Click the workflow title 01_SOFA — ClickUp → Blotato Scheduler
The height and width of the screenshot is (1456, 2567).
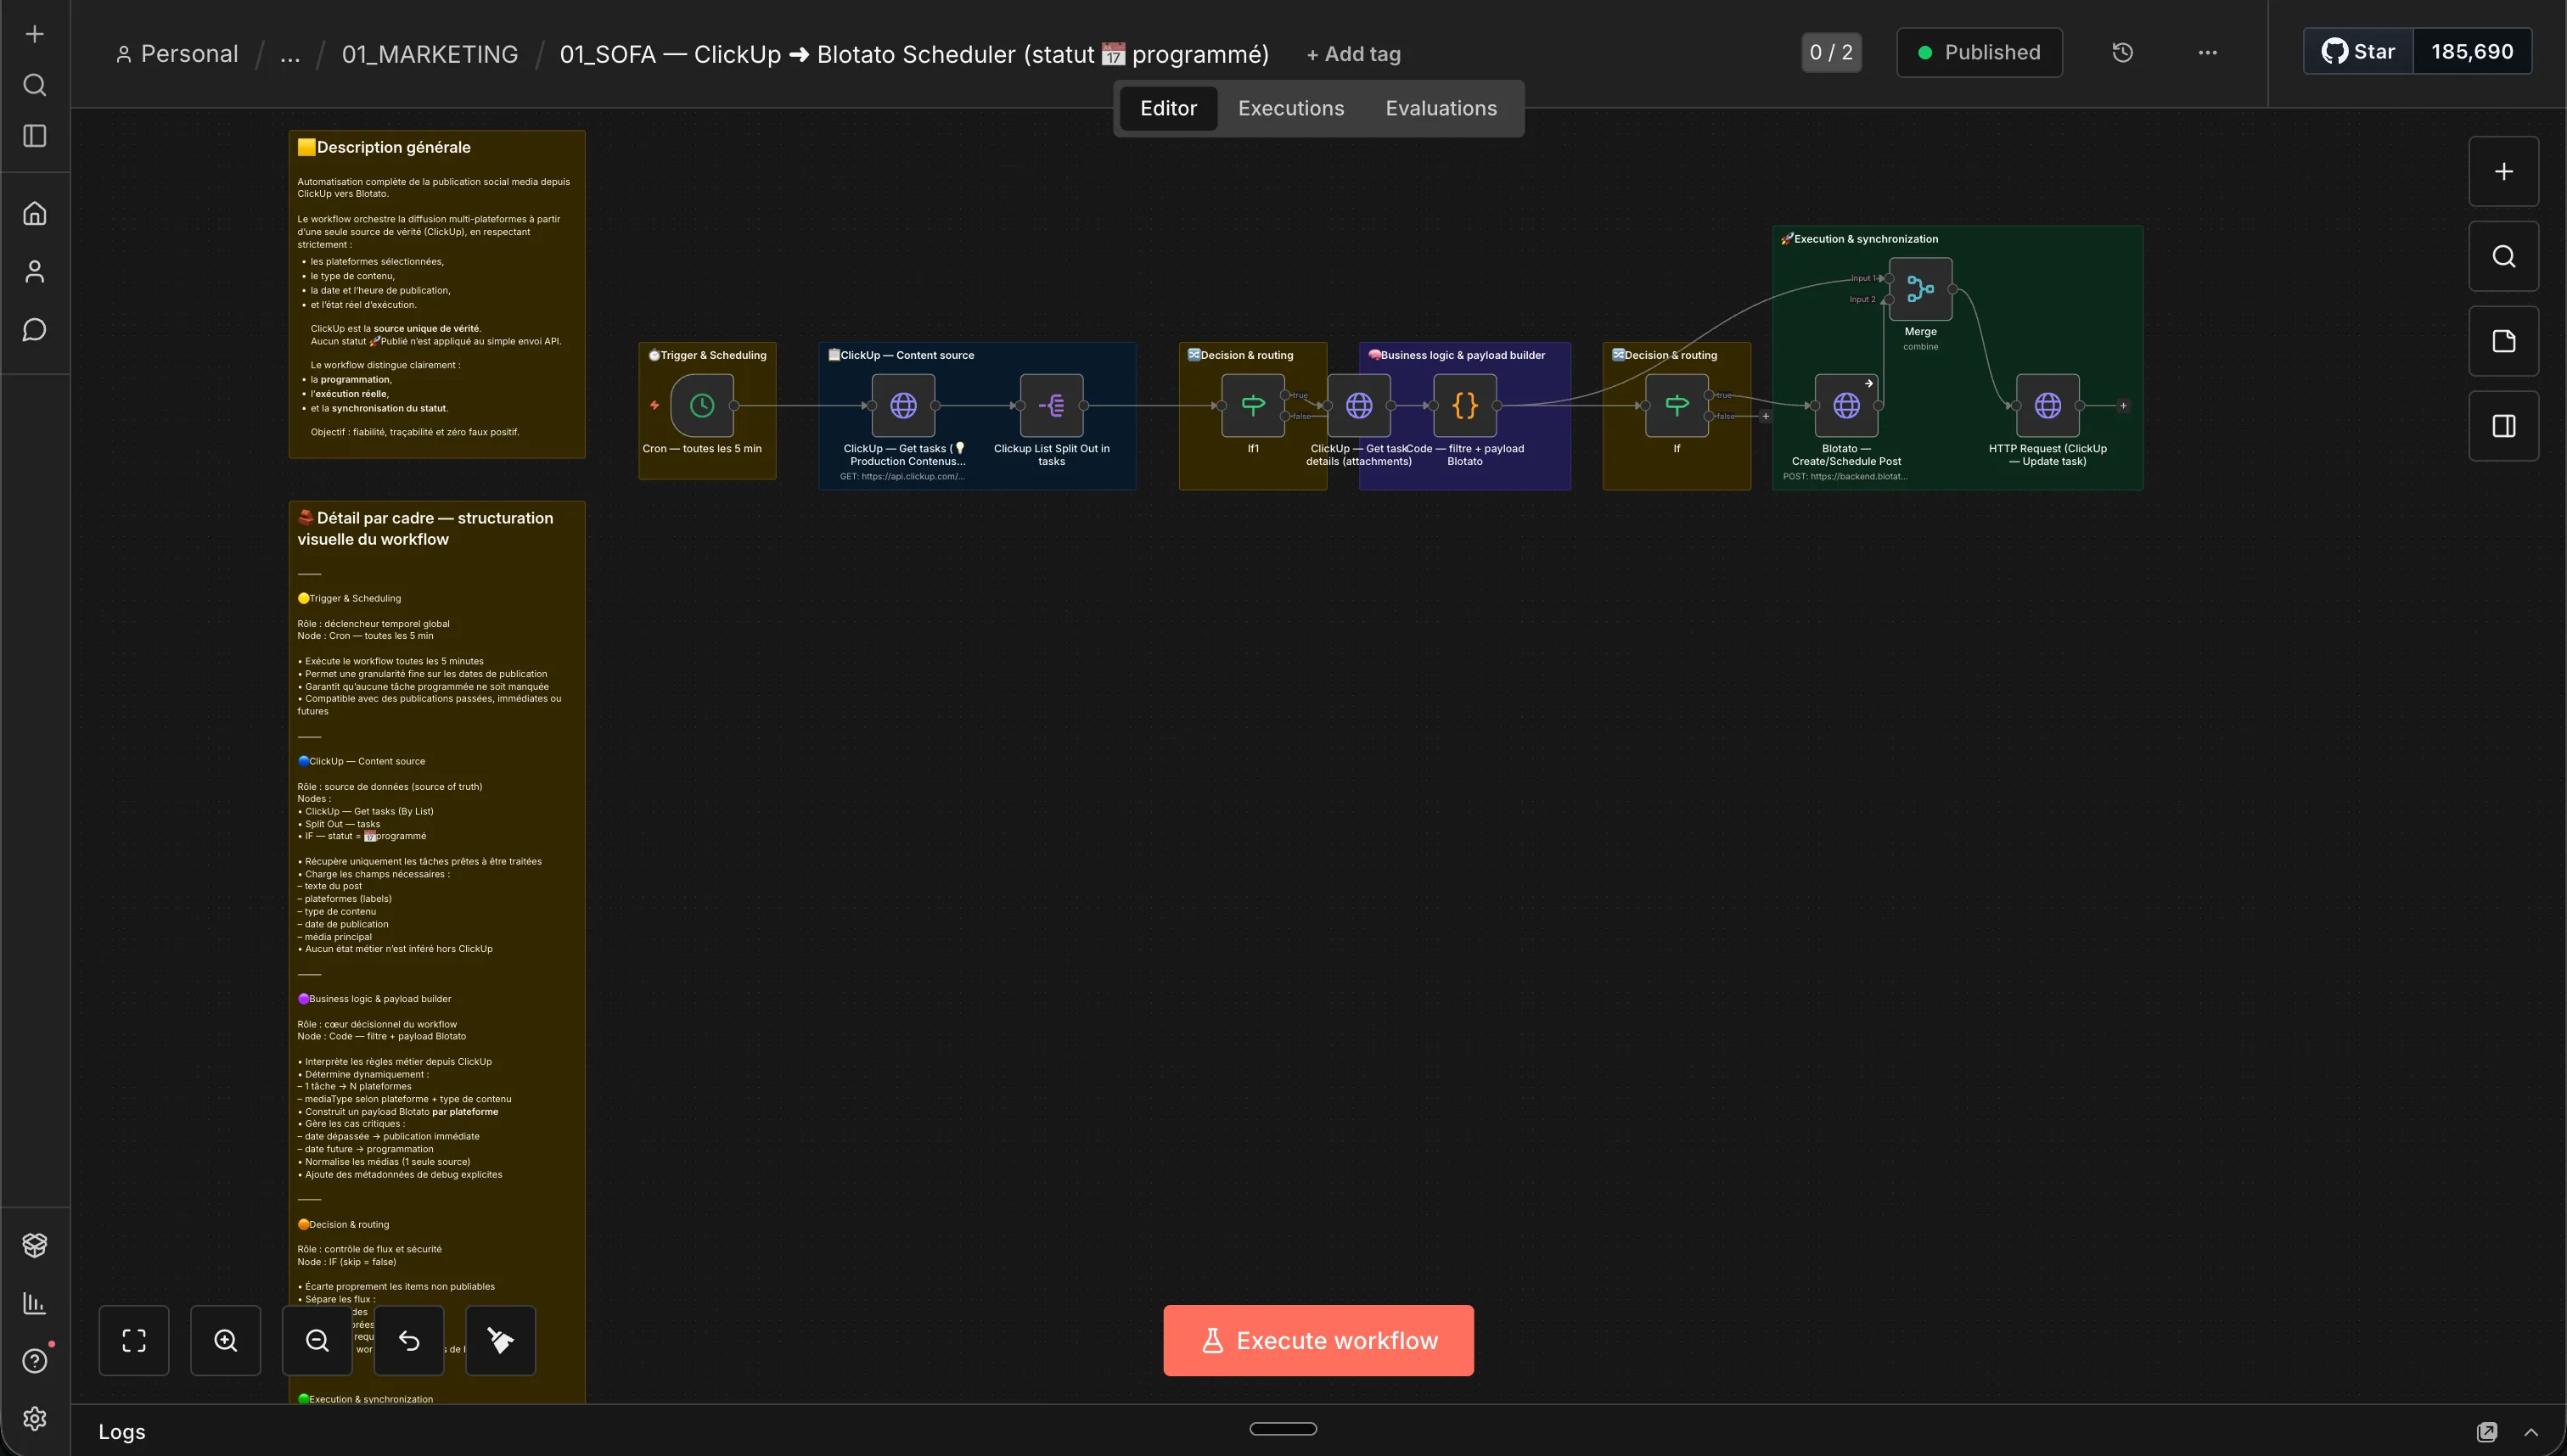pyautogui.click(x=914, y=54)
